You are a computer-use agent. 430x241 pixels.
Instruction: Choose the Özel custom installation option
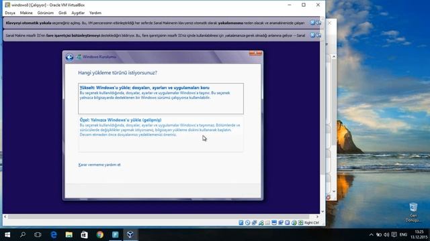(161, 134)
